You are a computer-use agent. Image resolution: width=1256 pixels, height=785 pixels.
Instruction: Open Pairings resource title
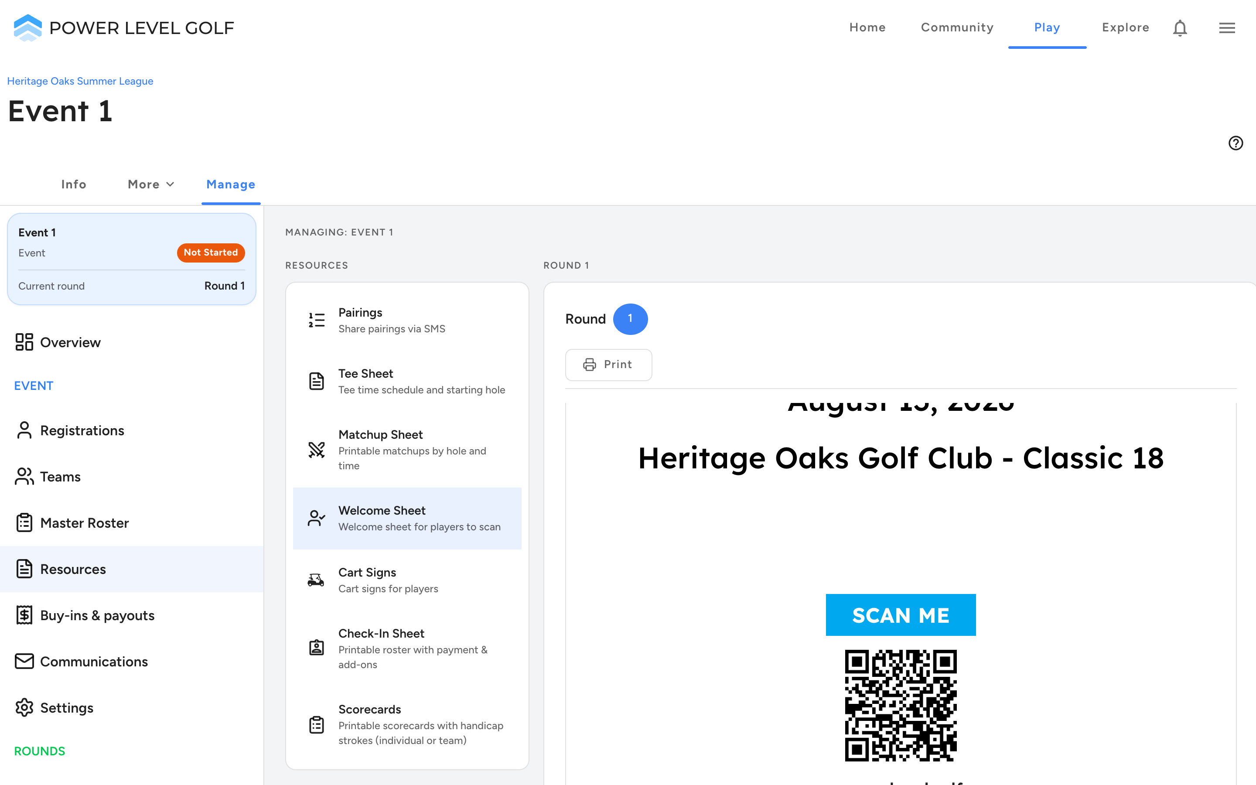(x=360, y=313)
